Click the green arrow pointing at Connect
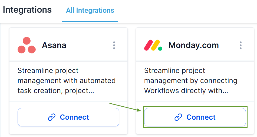The height and width of the screenshot is (137, 257). coord(126,107)
